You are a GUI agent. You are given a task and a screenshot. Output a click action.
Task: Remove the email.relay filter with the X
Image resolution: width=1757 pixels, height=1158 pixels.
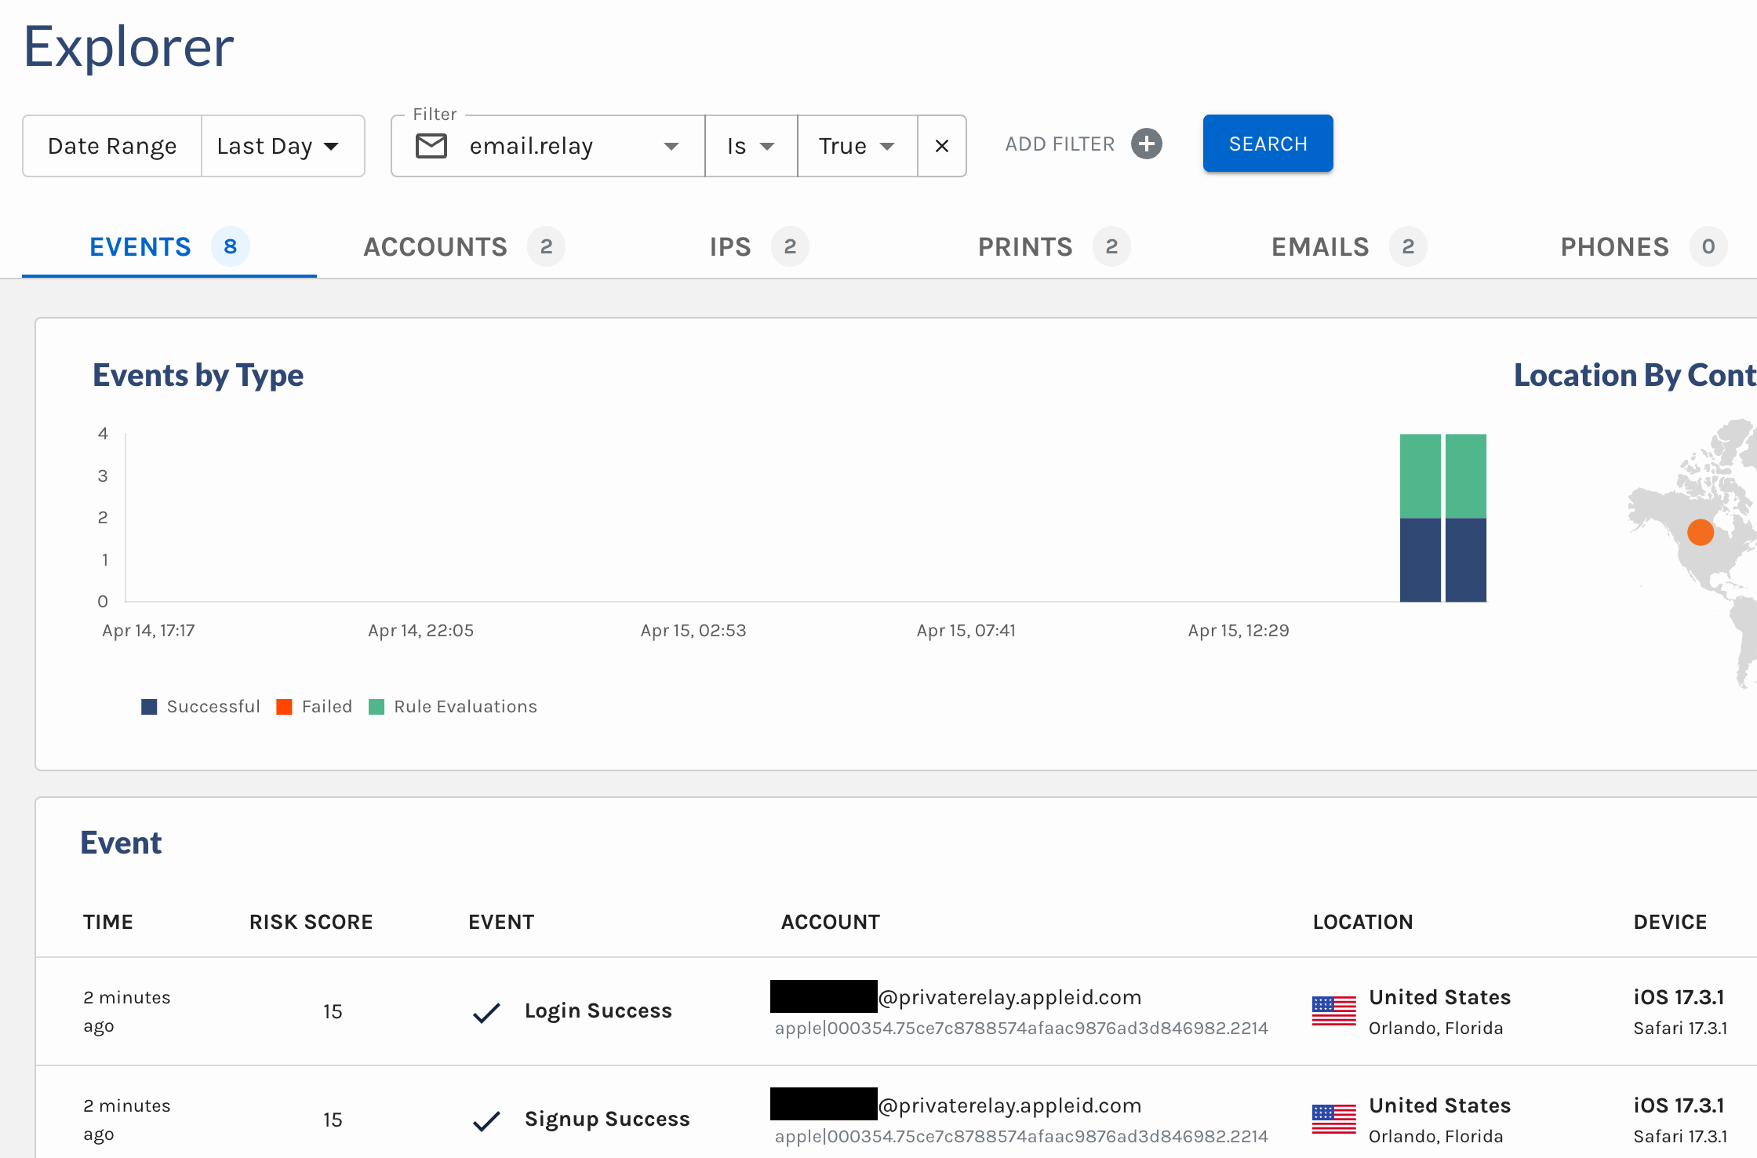[942, 146]
